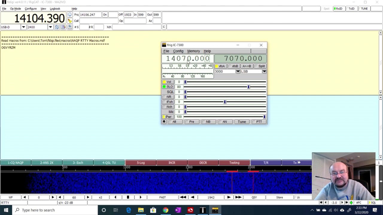Click the save contact icon left of #S
This screenshot has height=215, width=383.
[70, 27]
